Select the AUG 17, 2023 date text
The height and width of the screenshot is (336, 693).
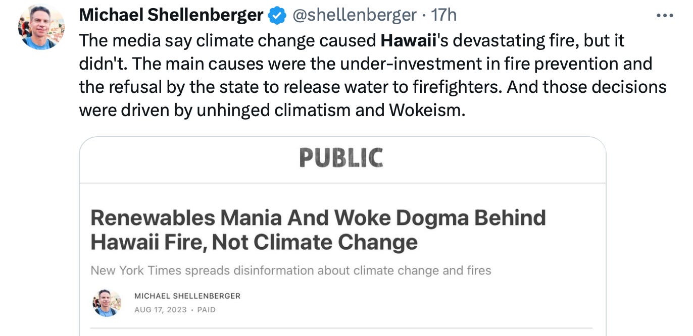[x=160, y=310]
